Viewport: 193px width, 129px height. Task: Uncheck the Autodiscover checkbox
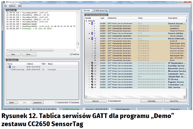tap(109, 101)
